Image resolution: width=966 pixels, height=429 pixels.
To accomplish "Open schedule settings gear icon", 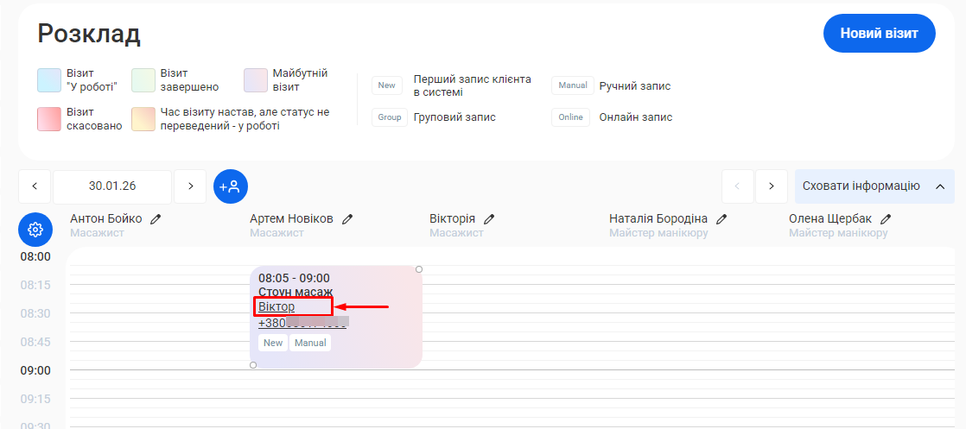I will pyautogui.click(x=35, y=230).
